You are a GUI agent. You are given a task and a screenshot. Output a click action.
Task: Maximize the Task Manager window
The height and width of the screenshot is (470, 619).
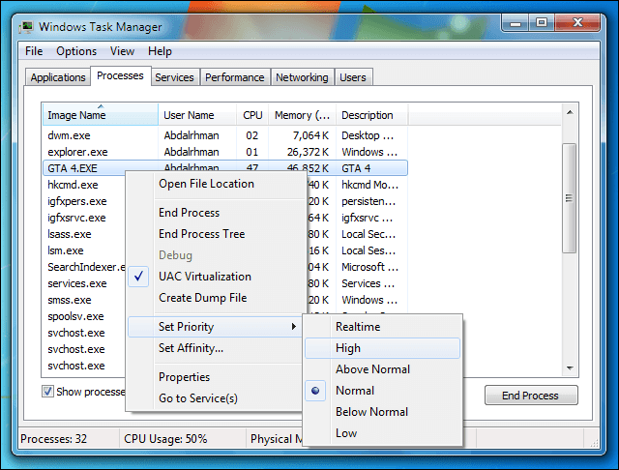(542, 23)
